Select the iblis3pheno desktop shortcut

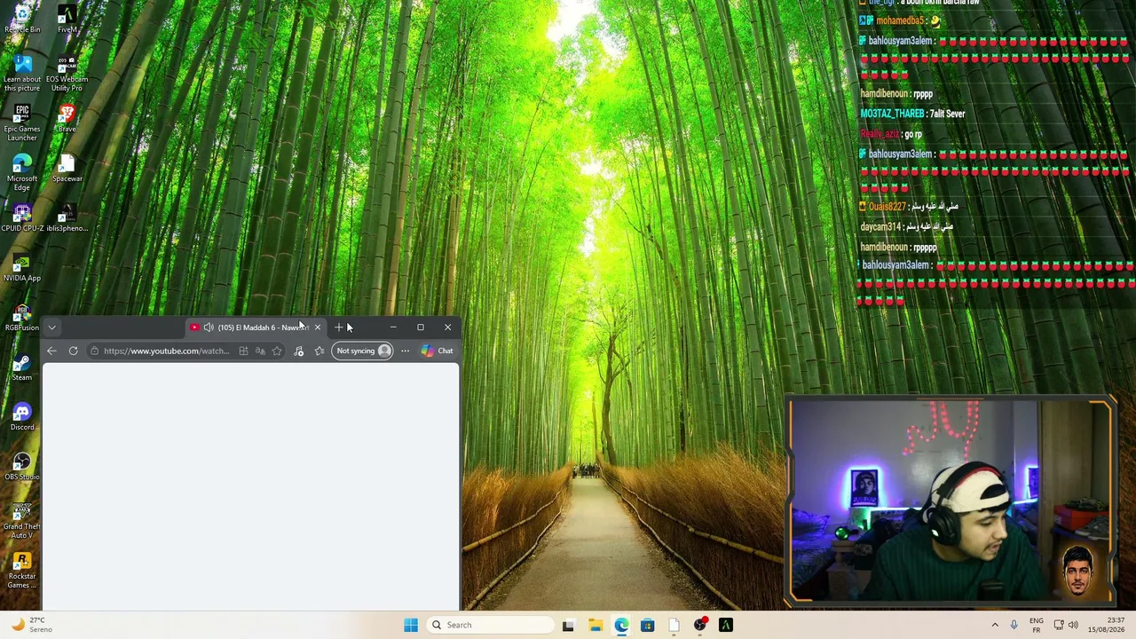tap(67, 217)
